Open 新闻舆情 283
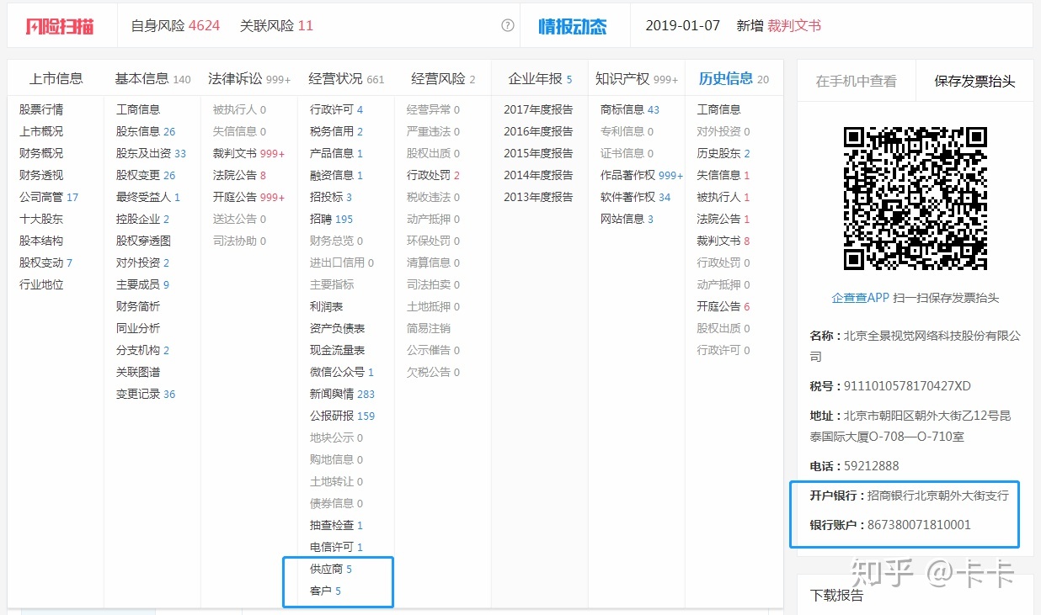This screenshot has height=615, width=1041. (x=343, y=394)
